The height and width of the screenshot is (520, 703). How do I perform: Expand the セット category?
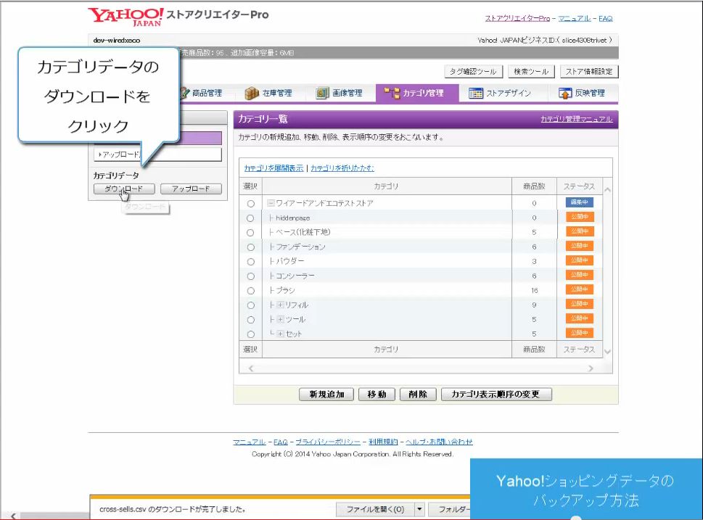[x=281, y=334]
